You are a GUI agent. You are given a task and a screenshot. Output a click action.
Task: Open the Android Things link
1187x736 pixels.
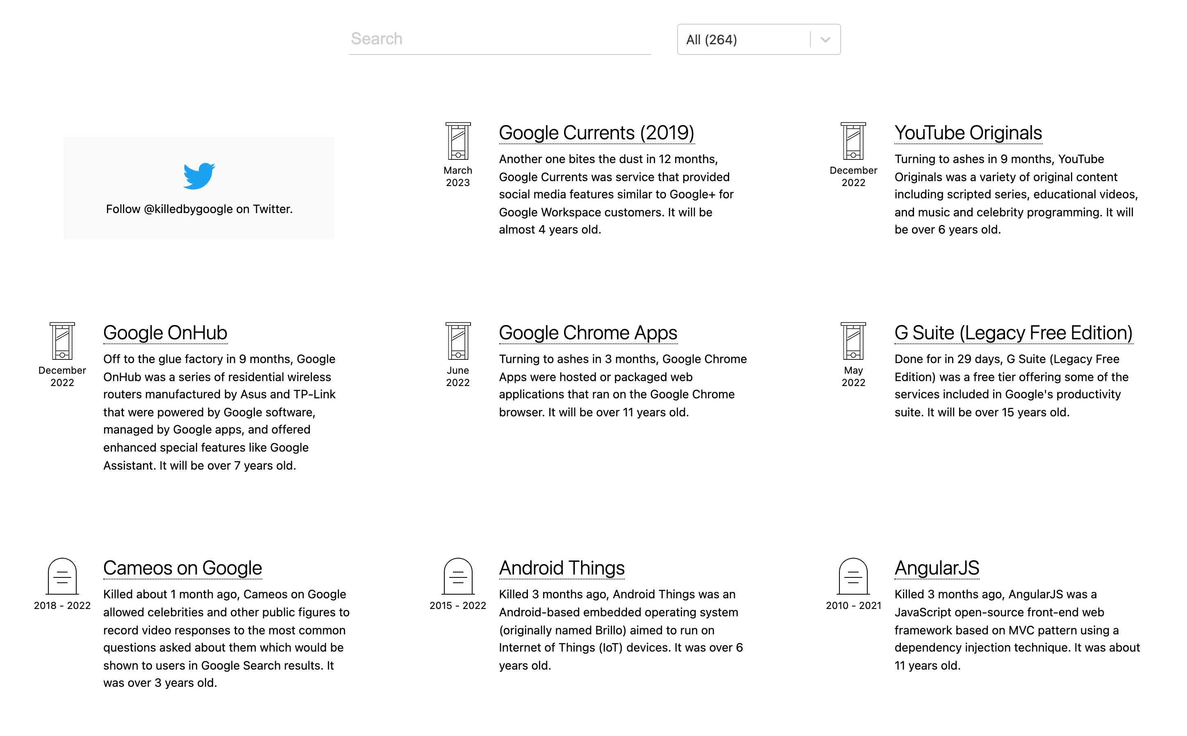562,568
